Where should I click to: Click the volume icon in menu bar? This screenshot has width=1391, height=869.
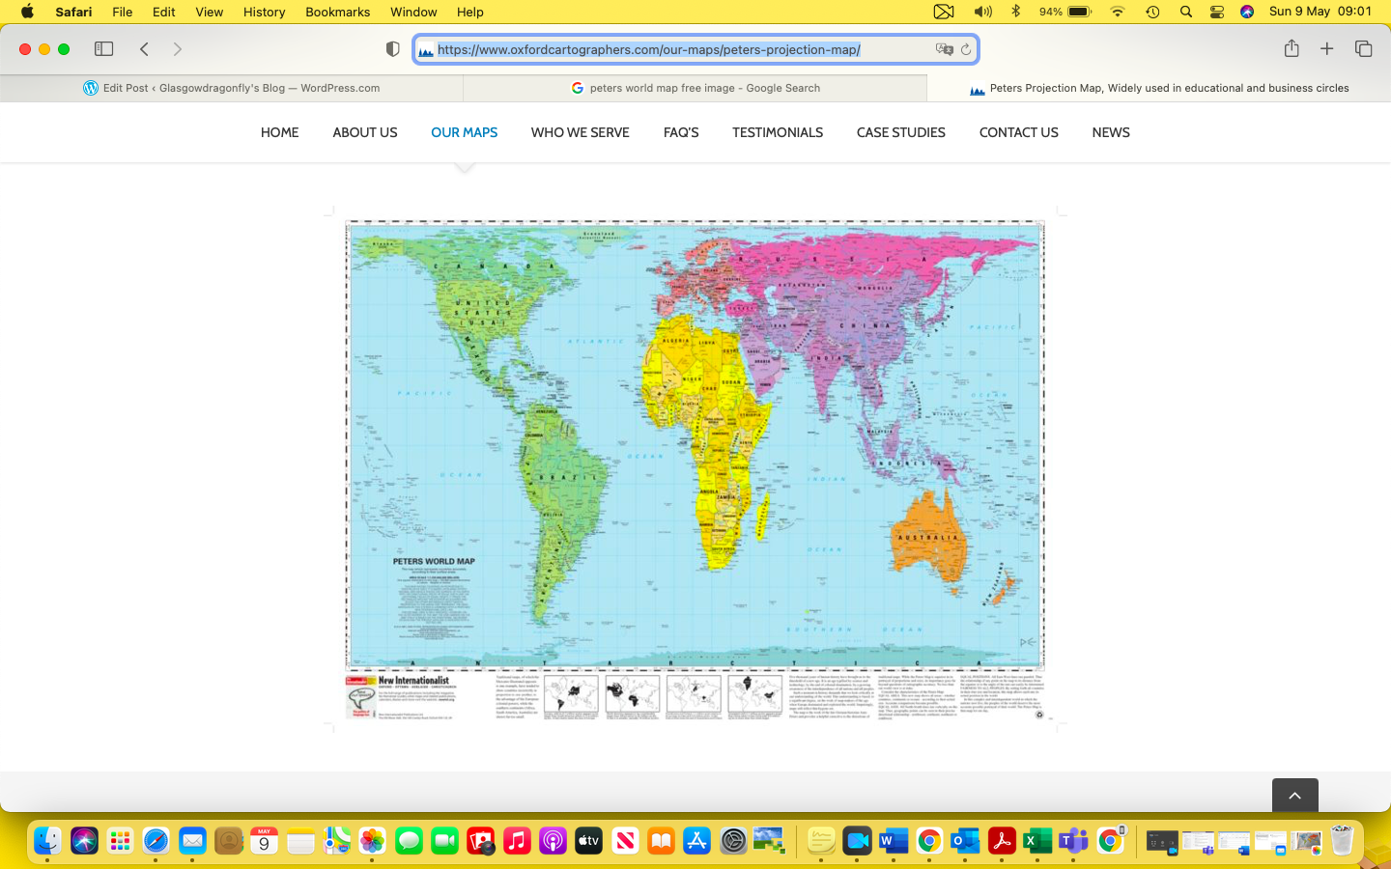982,12
